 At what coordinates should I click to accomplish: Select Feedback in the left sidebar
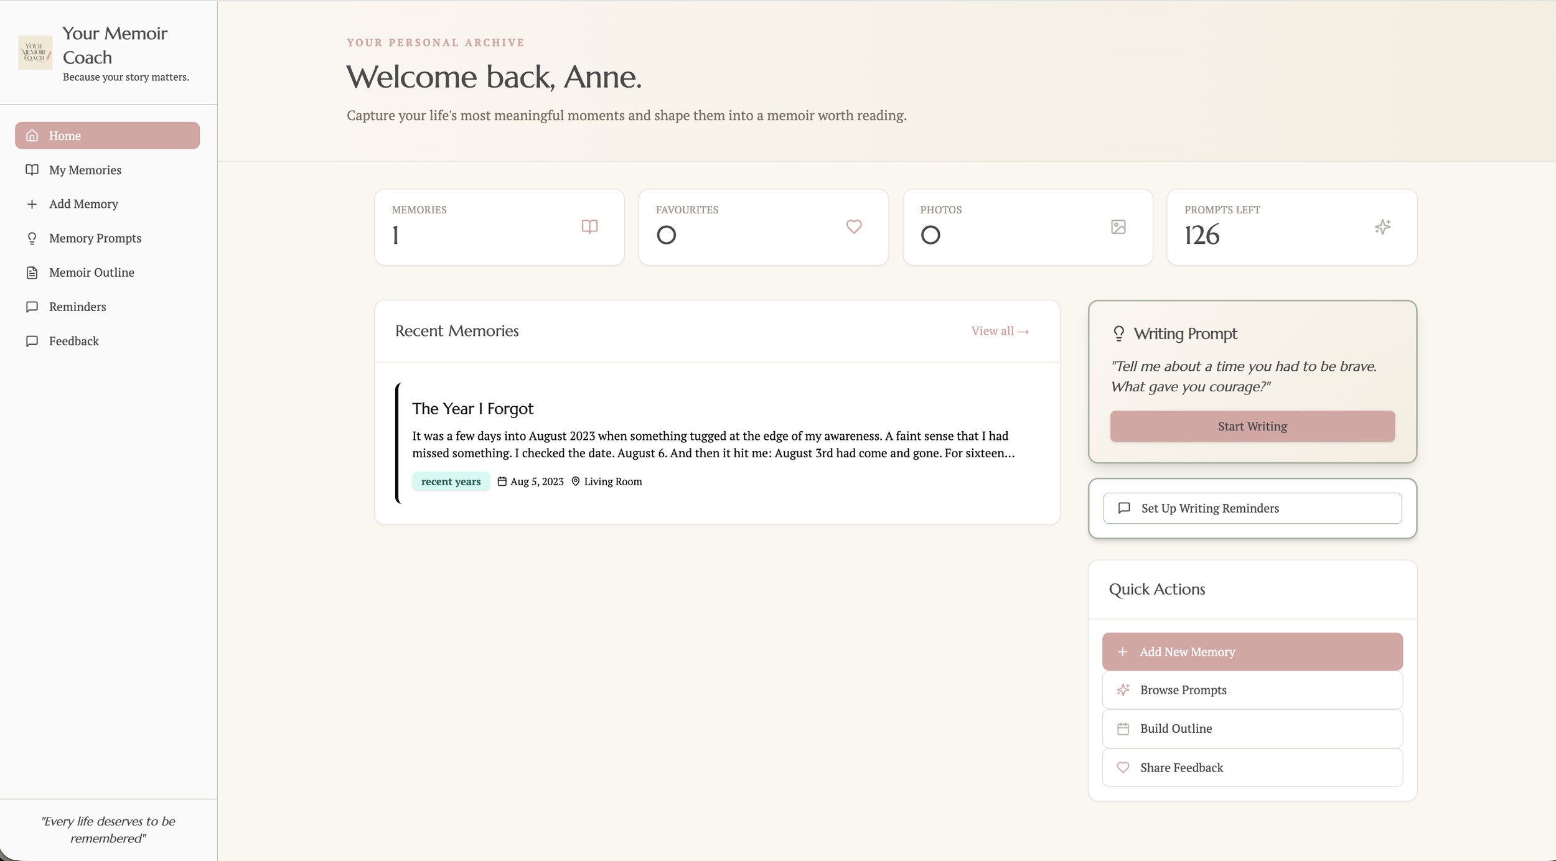coord(73,341)
